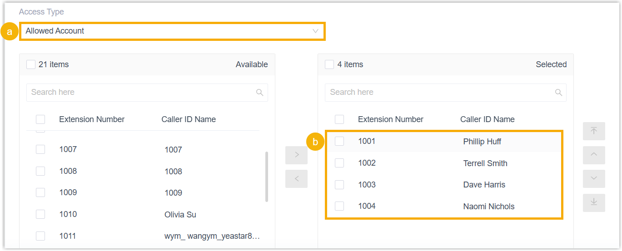Click the move down arrow icon
622x251 pixels.
point(594,178)
